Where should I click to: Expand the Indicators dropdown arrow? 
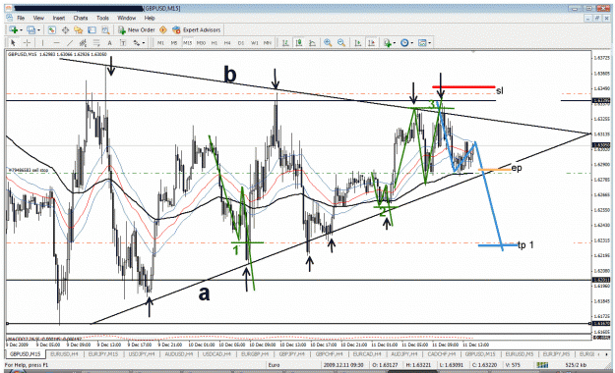click(395, 43)
